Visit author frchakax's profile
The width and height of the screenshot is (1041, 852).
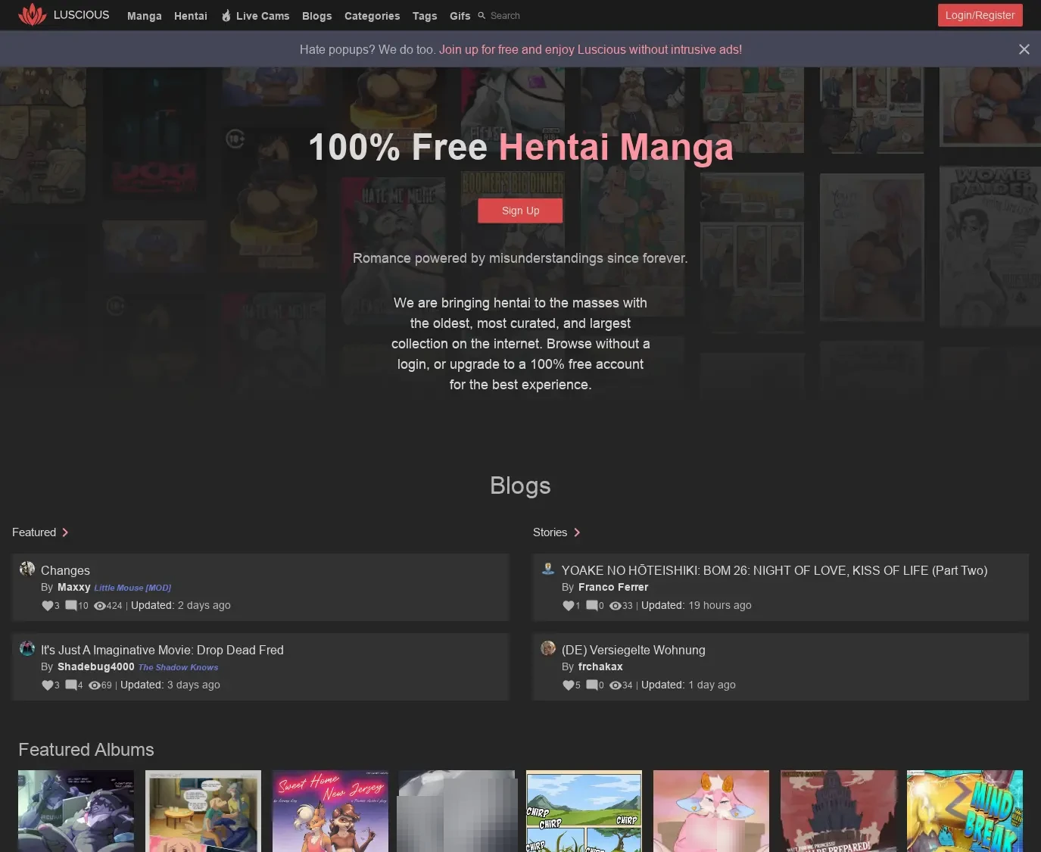(x=600, y=666)
